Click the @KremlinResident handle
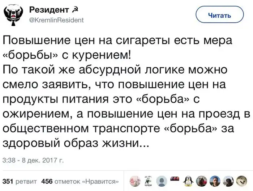Viewport: 253px width, 191px height. 56,20
